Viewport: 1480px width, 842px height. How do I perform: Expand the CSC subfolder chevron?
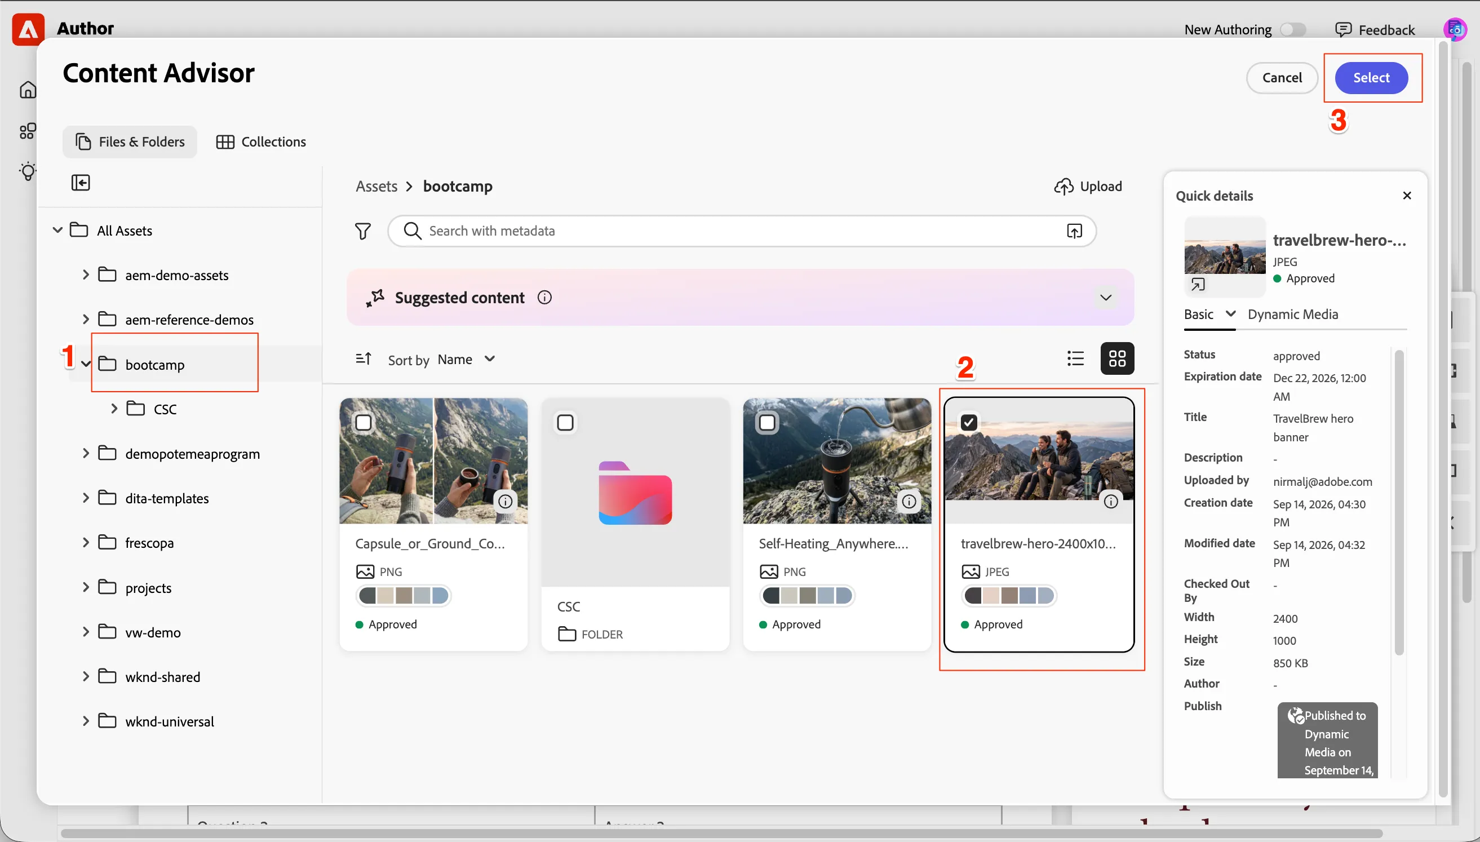[114, 409]
